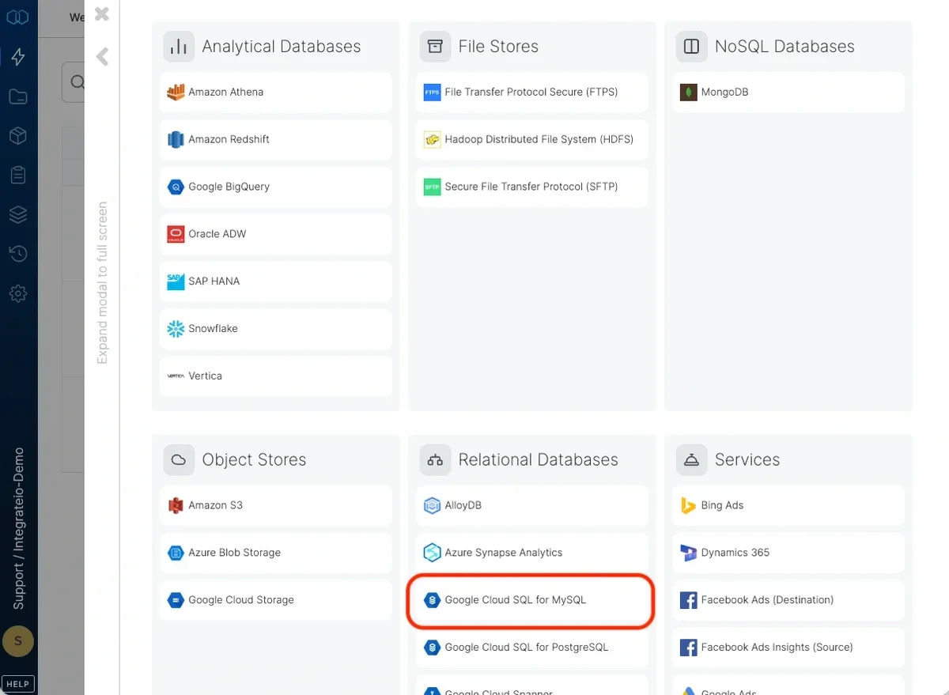949x695 pixels.
Task: Click the package sidebar icon
Action: click(x=17, y=135)
